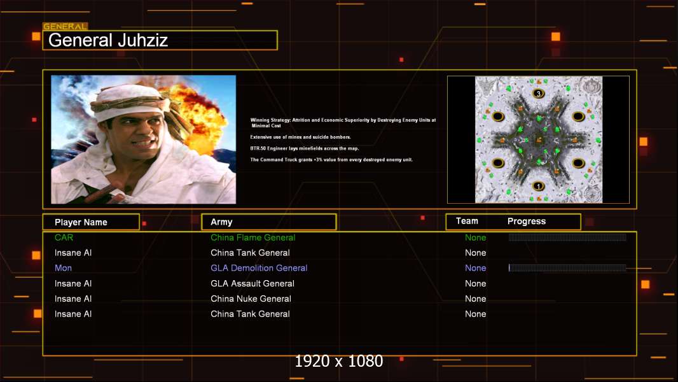Screen dimensions: 678x382
Task: Click the China Flame General army entry
Action: coord(253,237)
